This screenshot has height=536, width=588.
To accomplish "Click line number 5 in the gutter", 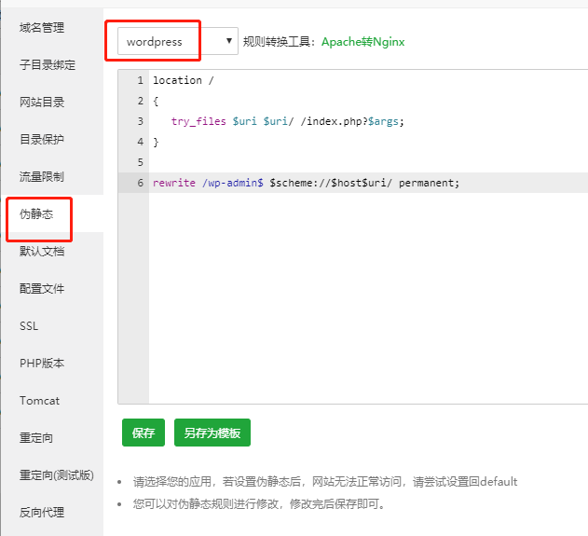I will (x=141, y=162).
